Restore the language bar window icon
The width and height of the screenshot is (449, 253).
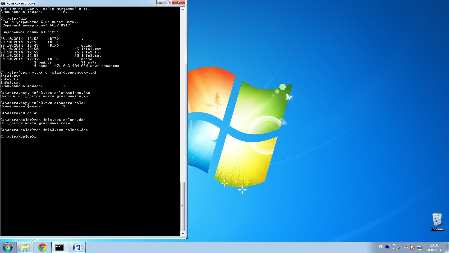(393, 245)
